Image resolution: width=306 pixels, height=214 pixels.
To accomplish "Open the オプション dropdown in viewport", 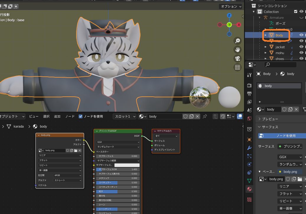I will click(231, 6).
